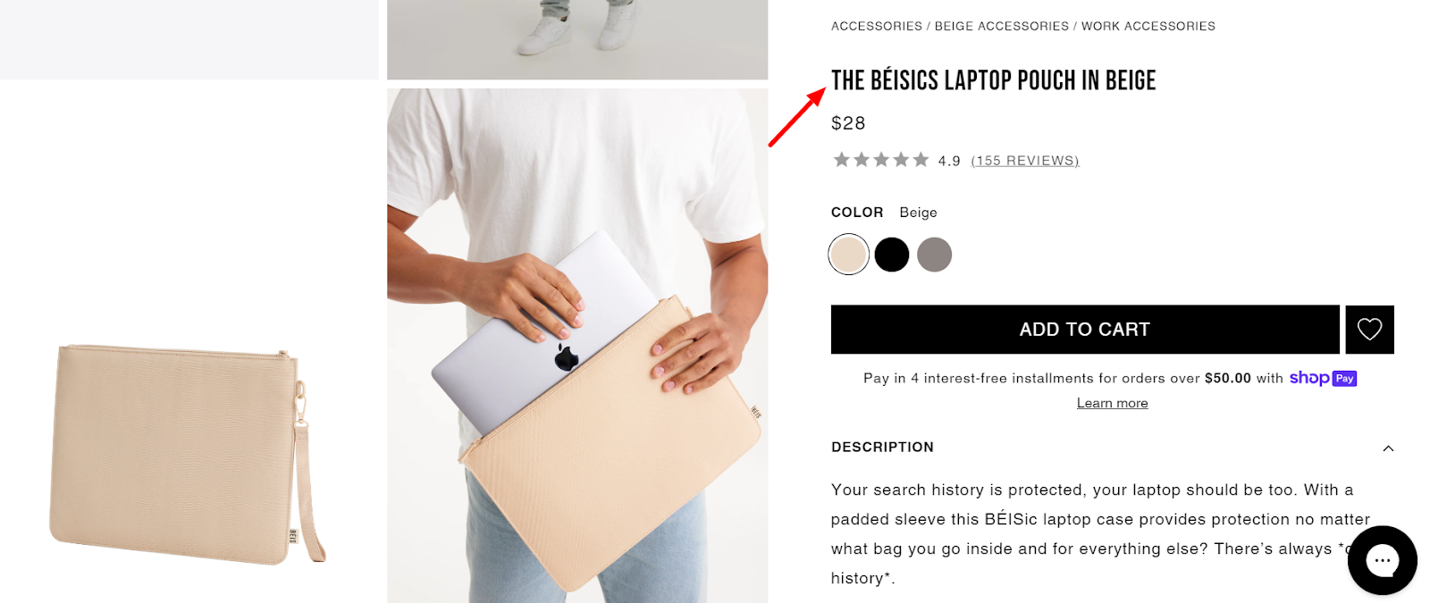Click the star rating icons

click(881, 160)
